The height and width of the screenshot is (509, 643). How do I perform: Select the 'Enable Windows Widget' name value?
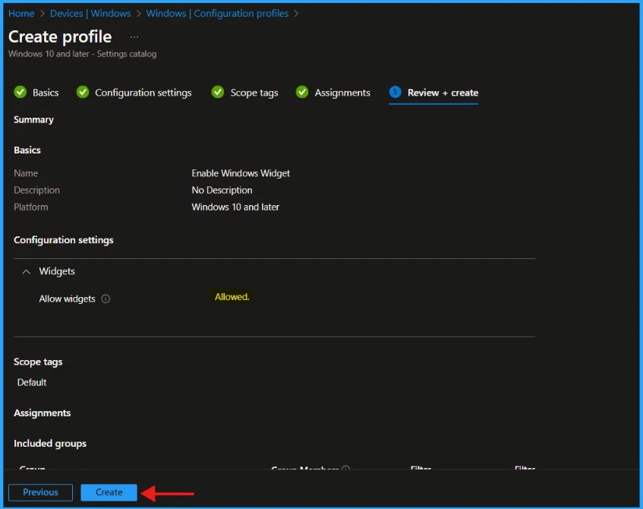(x=241, y=173)
